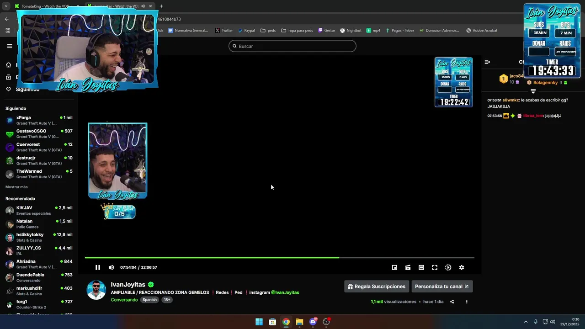Open KIKJAV recommended channel
The image size is (585, 329).
39,210
